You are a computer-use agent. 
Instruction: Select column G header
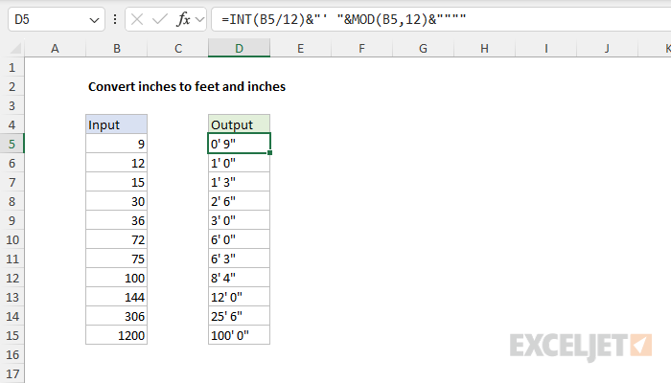423,48
